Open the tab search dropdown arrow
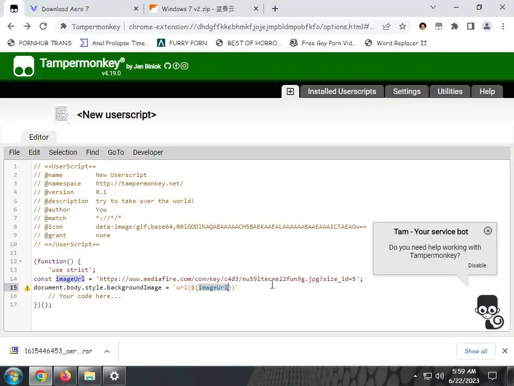The width and height of the screenshot is (514, 386). click(x=433, y=7)
